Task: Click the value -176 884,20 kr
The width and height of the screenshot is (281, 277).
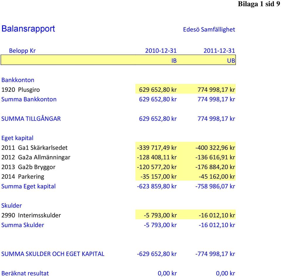Action: tap(215, 167)
